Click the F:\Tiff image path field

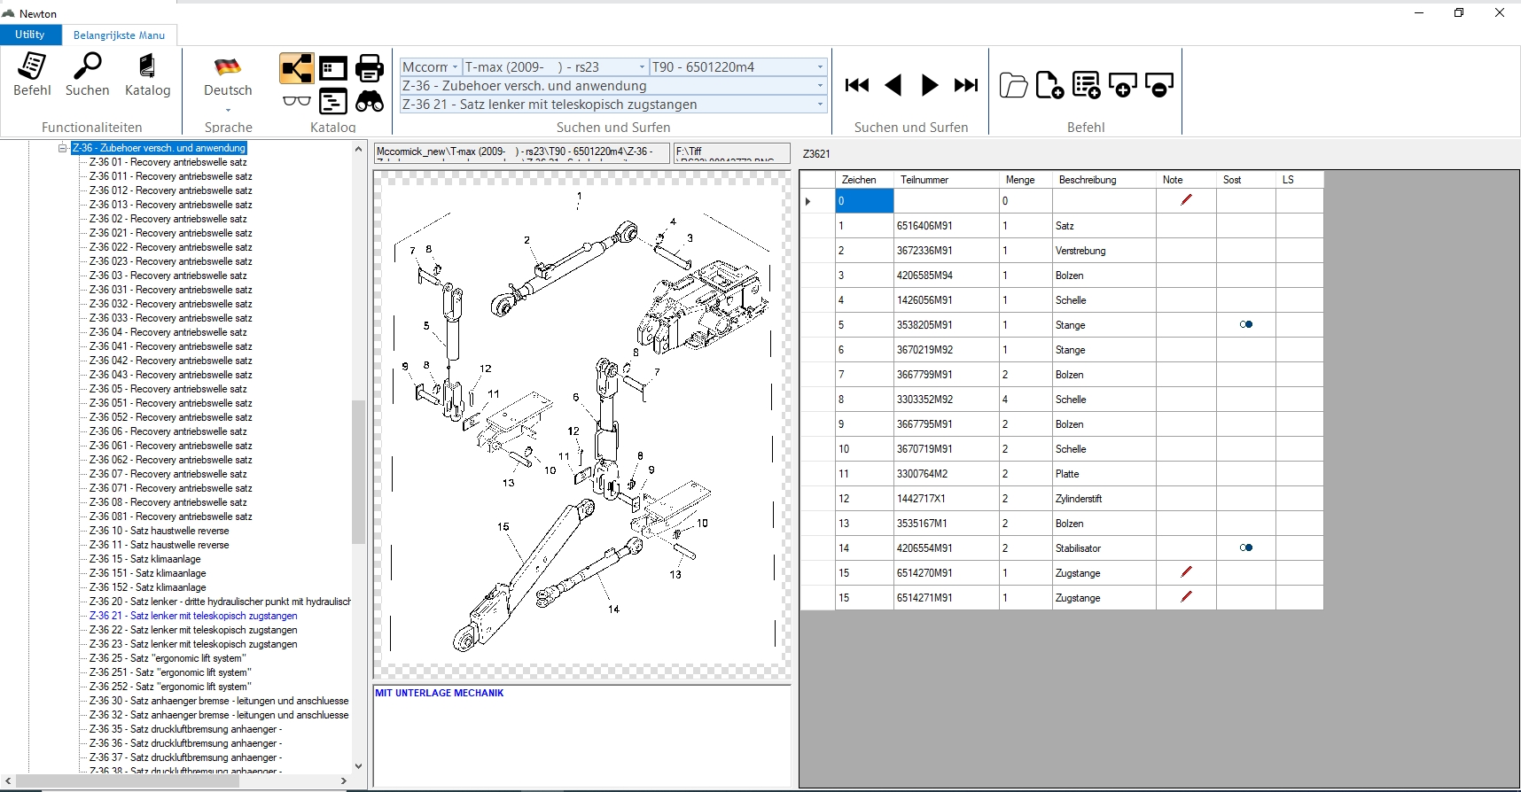point(731,152)
